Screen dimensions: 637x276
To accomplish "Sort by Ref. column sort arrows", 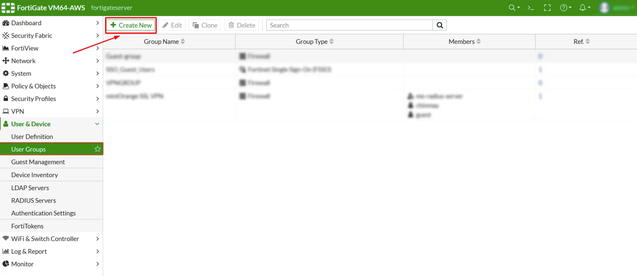I will click(588, 42).
